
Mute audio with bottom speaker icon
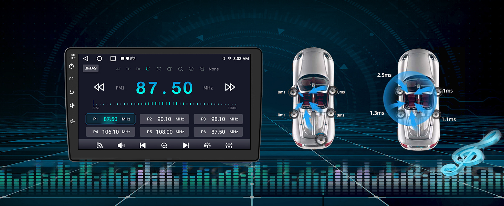tap(121, 145)
